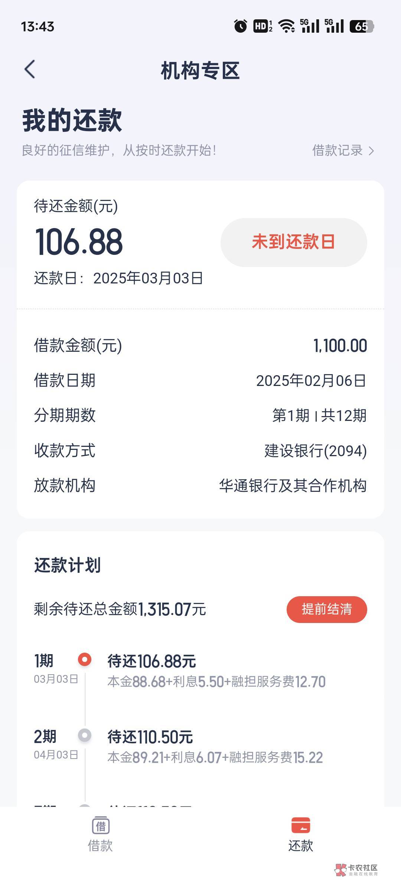401x896 pixels.
Task: Tap the 收款方式 建设银行(2094) row
Action: coord(200,451)
